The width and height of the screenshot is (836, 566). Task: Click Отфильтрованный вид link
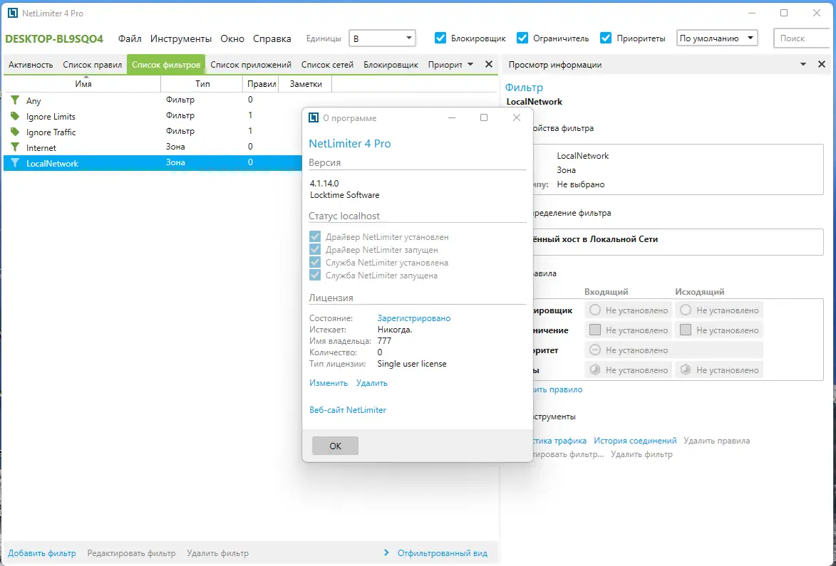point(442,552)
